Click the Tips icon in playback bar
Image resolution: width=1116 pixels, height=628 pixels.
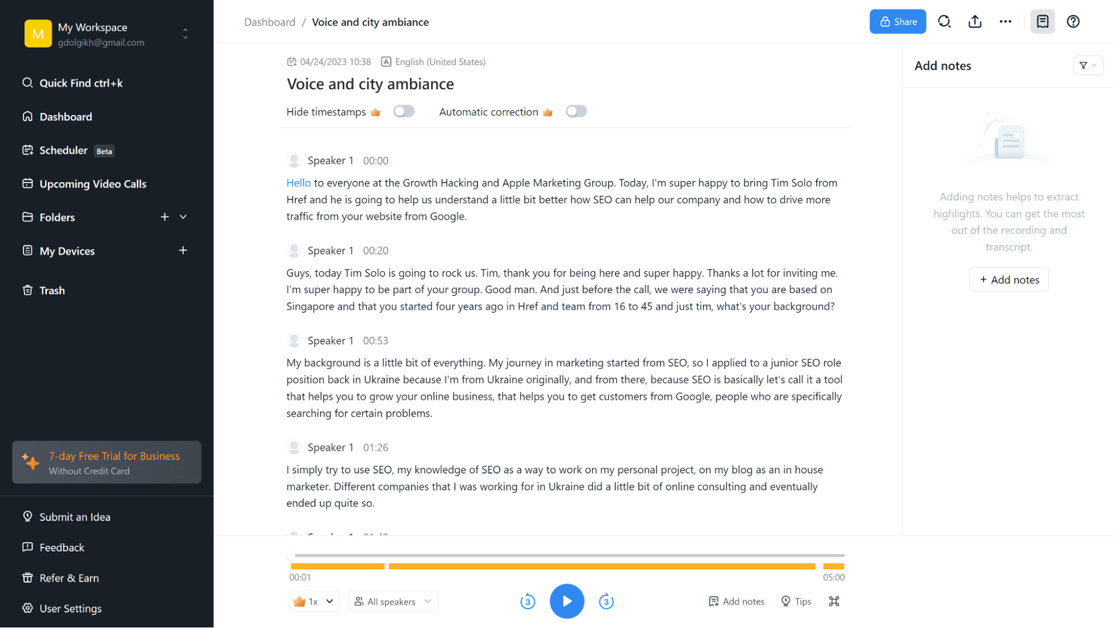(785, 601)
